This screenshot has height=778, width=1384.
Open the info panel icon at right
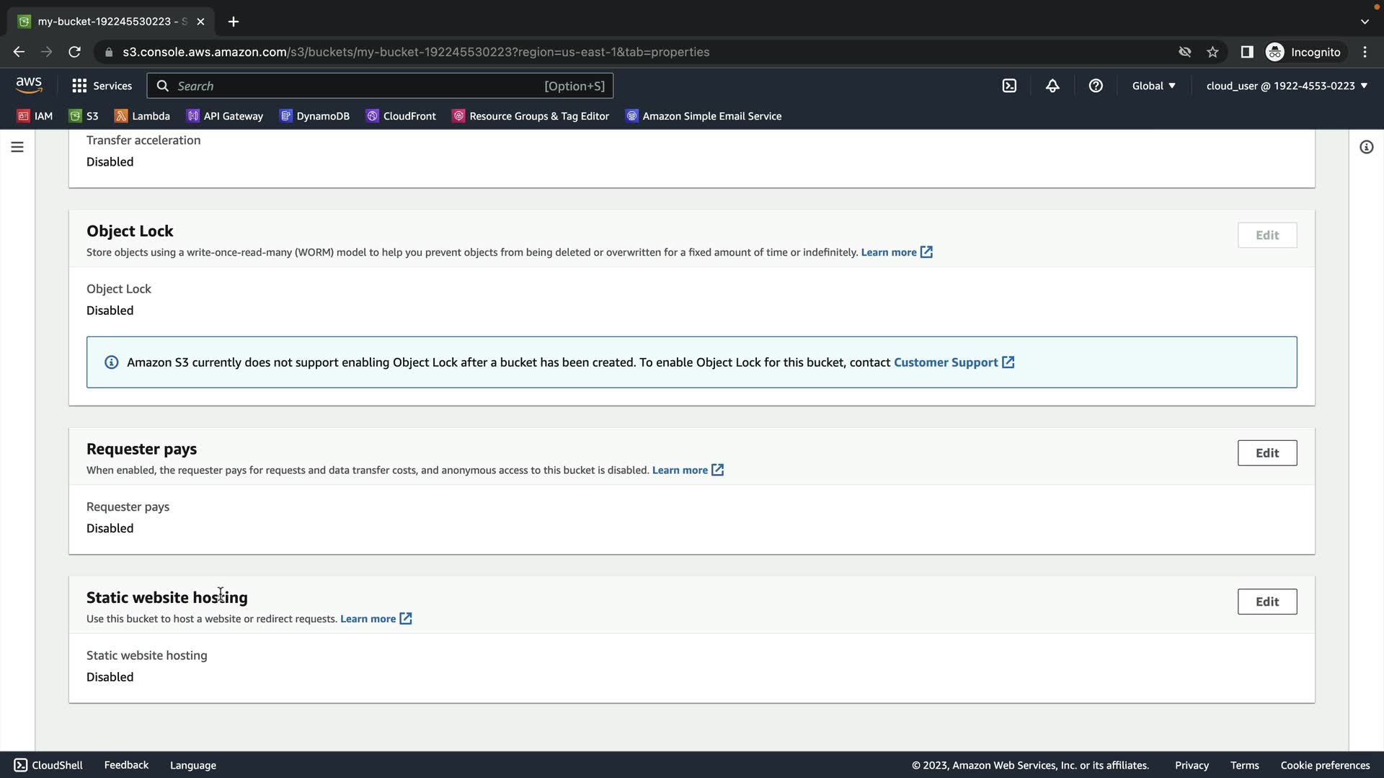click(x=1366, y=147)
